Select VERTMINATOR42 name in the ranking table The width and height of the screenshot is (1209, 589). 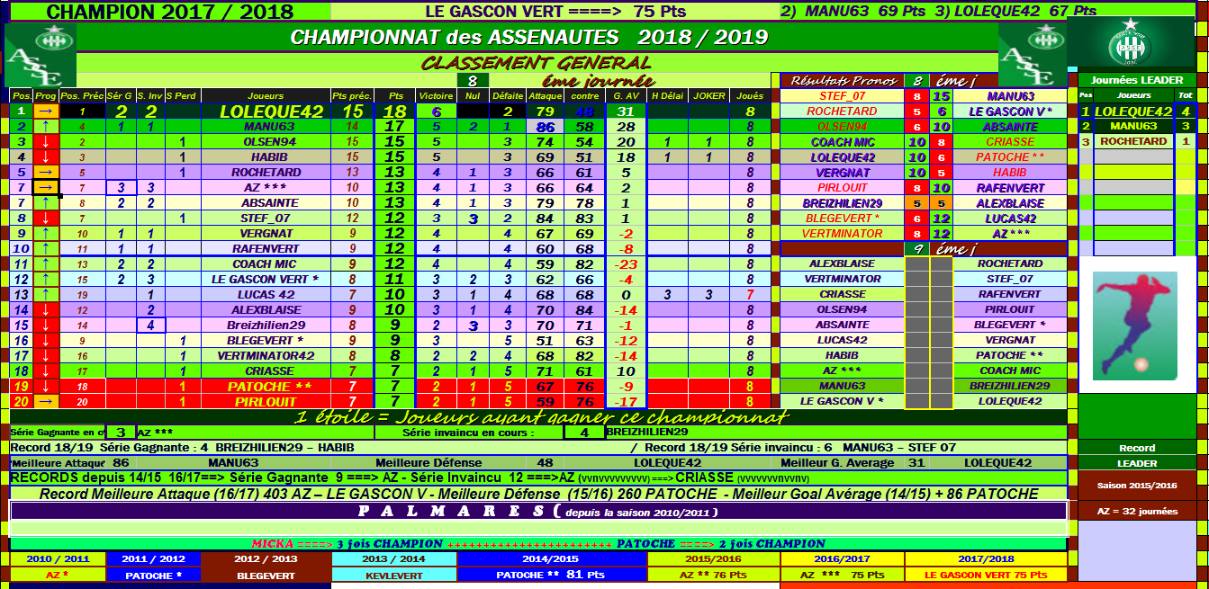click(x=266, y=356)
